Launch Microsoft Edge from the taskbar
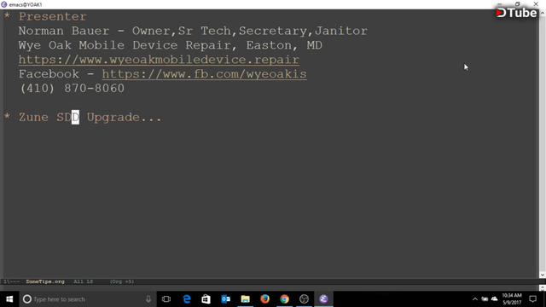Image resolution: width=546 pixels, height=307 pixels. click(x=187, y=299)
